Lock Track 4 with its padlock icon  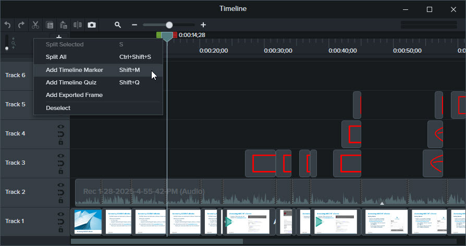[x=60, y=142]
